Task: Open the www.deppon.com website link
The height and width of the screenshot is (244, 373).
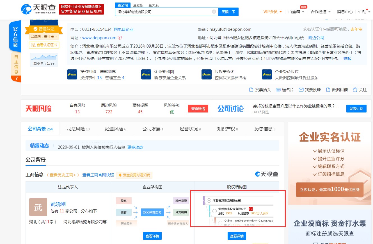Action: pos(99,38)
